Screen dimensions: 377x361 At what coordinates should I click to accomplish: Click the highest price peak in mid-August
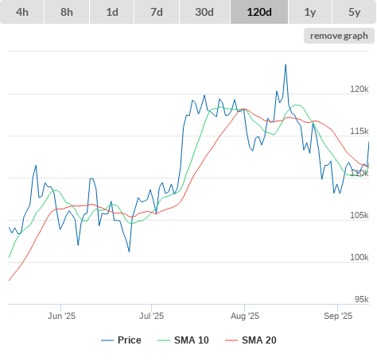286,65
